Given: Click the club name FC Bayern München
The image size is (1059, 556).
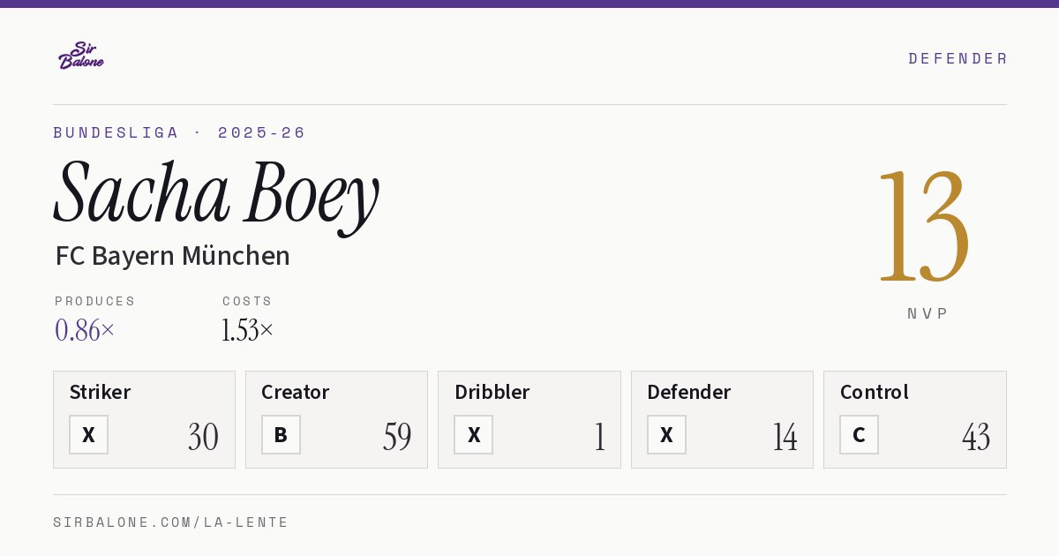Looking at the screenshot, I should pos(172,256).
